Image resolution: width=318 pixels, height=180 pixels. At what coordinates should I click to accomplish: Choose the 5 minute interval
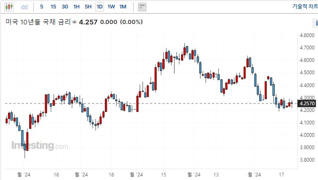(41, 7)
